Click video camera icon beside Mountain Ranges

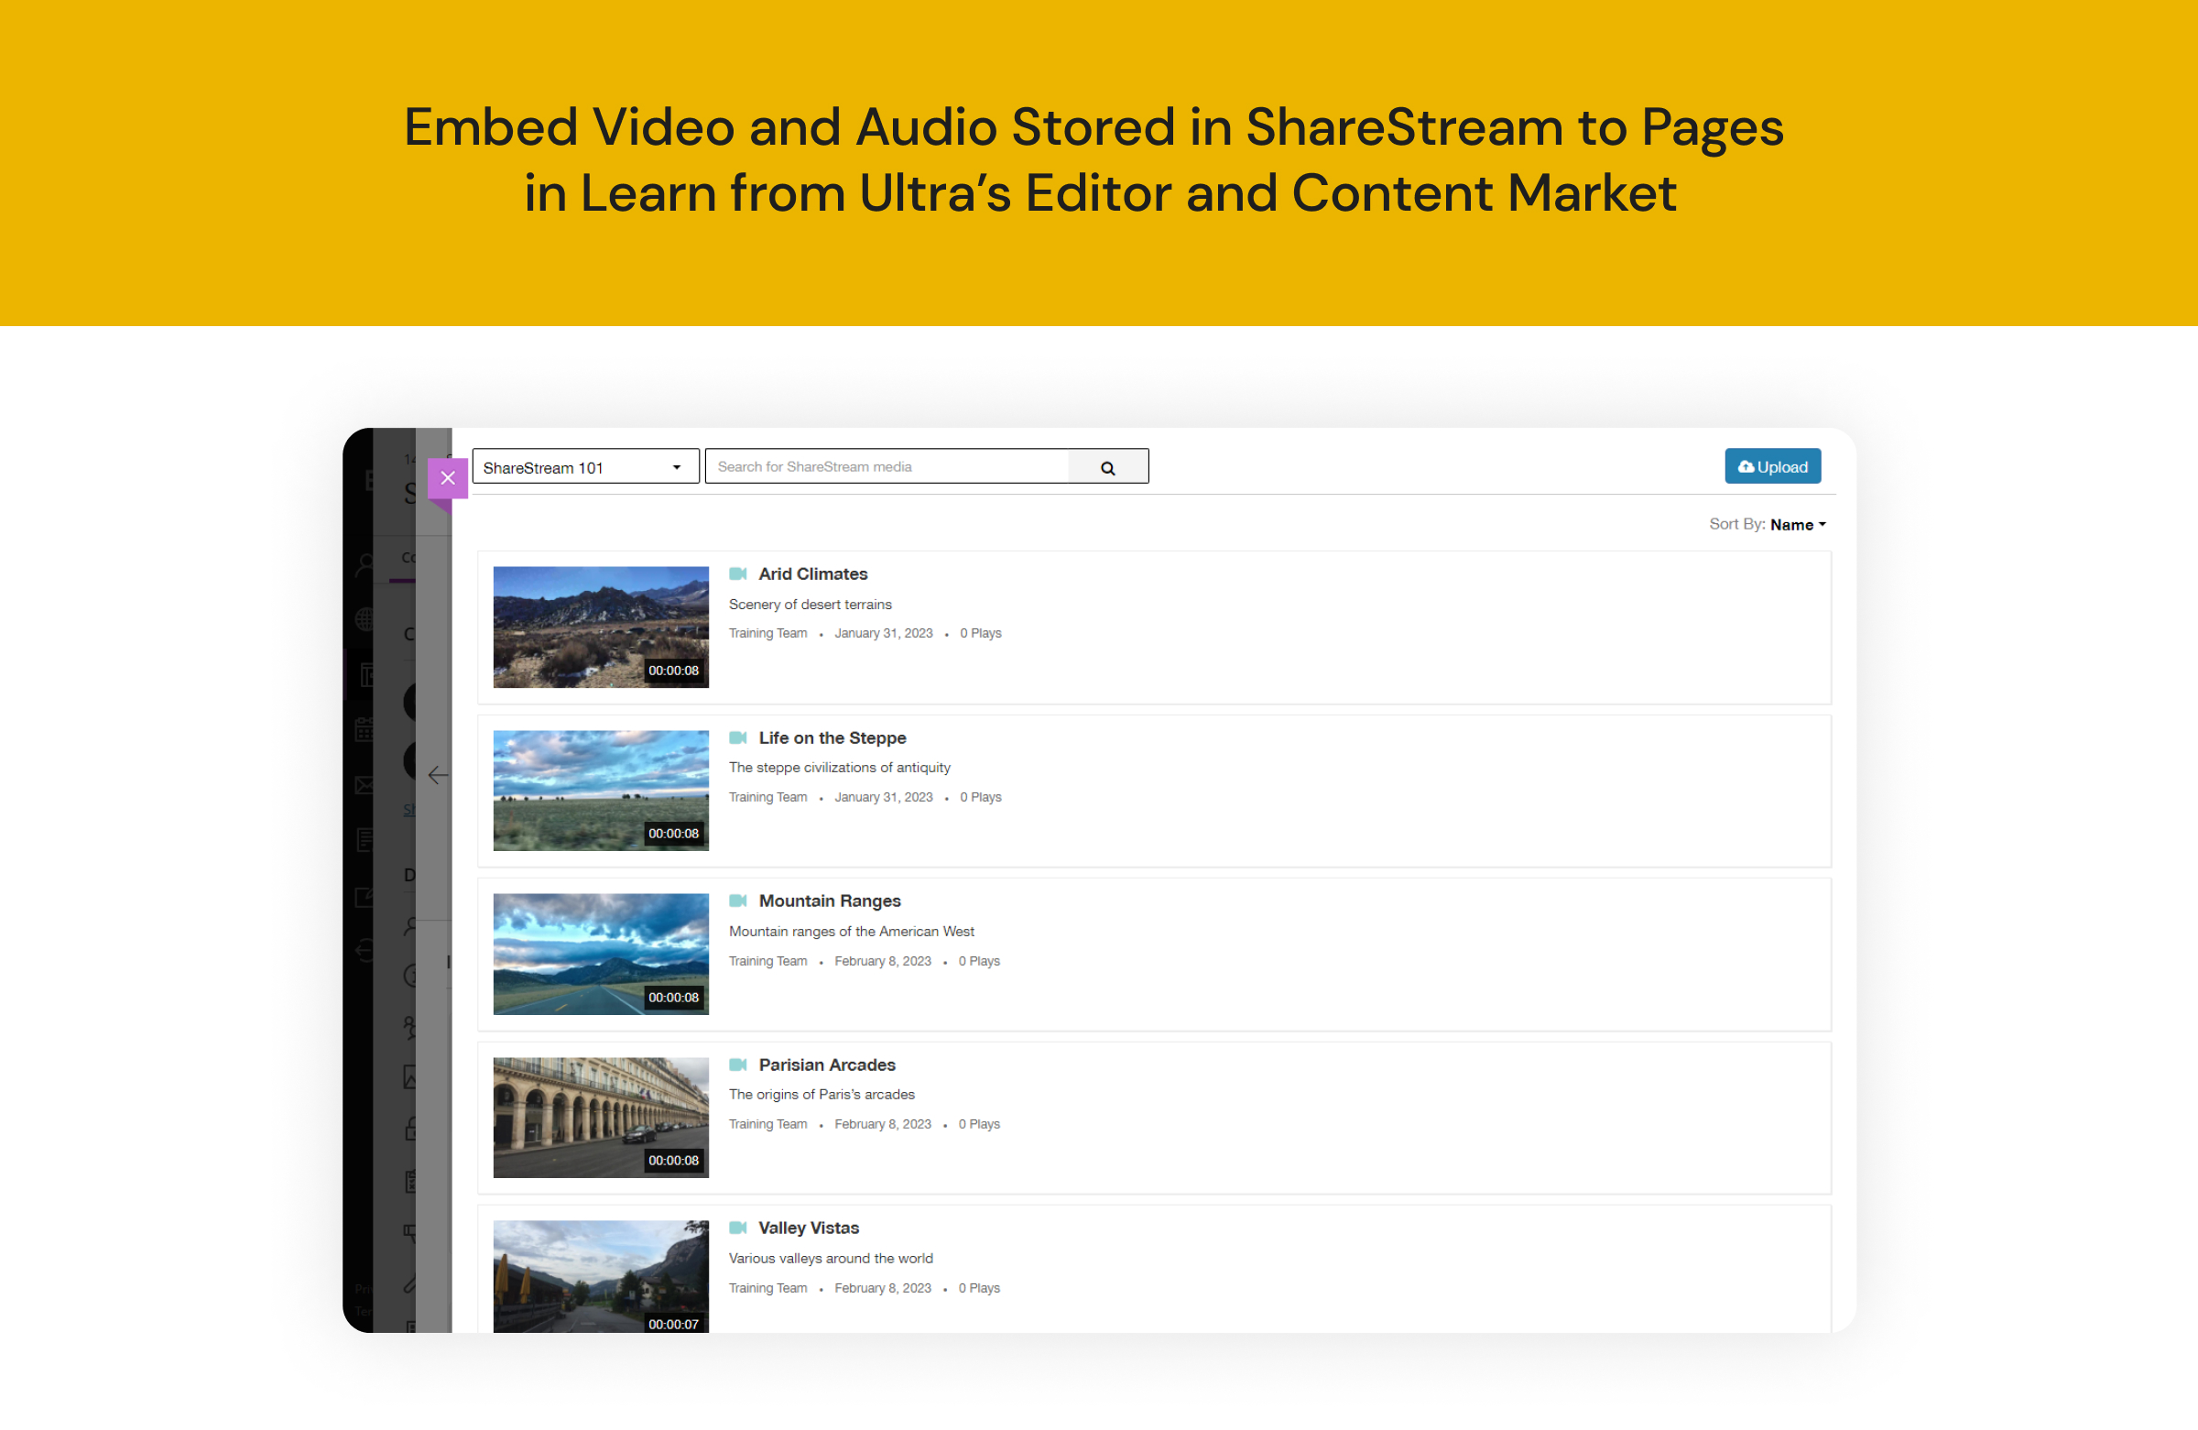[738, 901]
